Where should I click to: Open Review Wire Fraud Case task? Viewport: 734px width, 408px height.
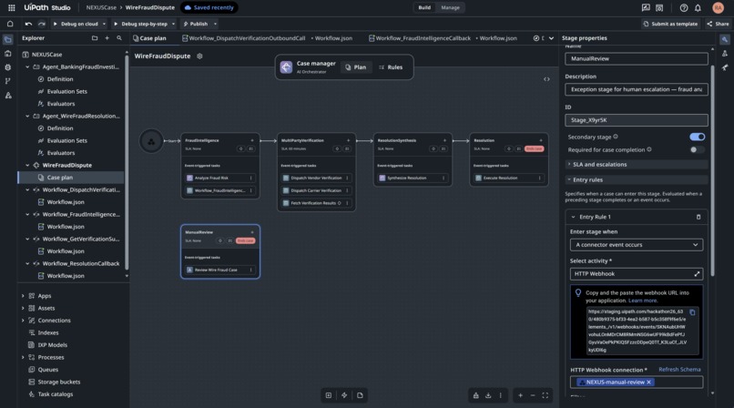pos(220,270)
